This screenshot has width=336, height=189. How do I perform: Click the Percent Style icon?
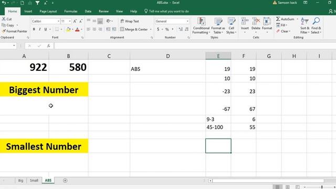point(167,29)
